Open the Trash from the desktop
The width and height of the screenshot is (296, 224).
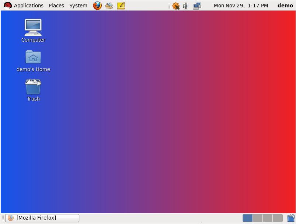point(33,87)
